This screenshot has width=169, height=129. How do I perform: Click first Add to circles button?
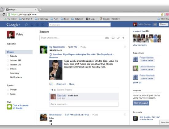[x=147, y=61]
